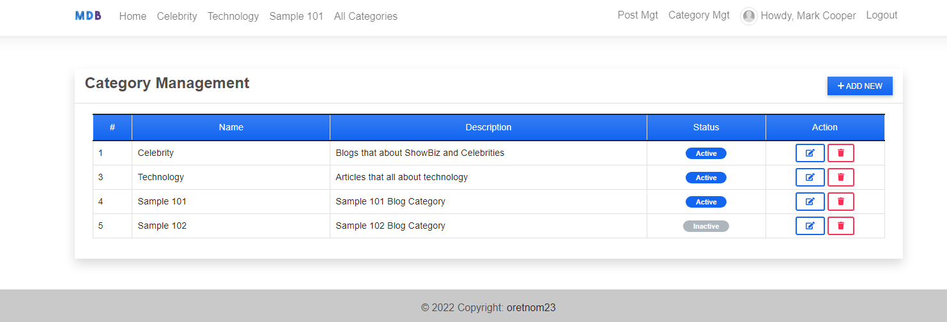Edit the Celebrity category

pos(810,153)
